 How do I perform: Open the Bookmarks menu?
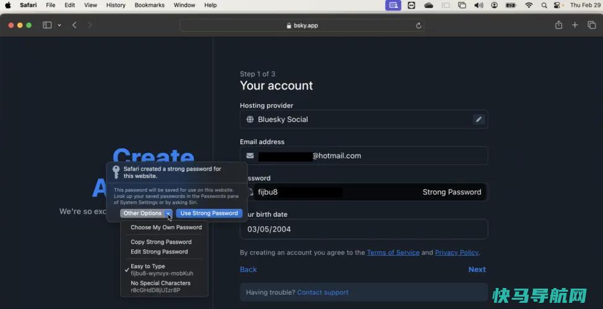[x=150, y=5]
